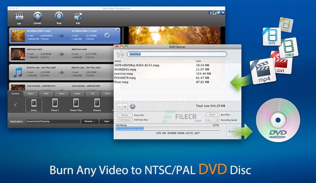Select the autumn thumbnail of 4k-30fps-h264-1.mp4
Image resolution: width=316 pixels, height=183 pixels.
[18, 36]
